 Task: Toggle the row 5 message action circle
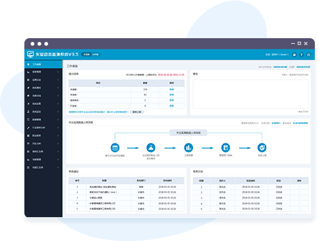click(x=299, y=208)
